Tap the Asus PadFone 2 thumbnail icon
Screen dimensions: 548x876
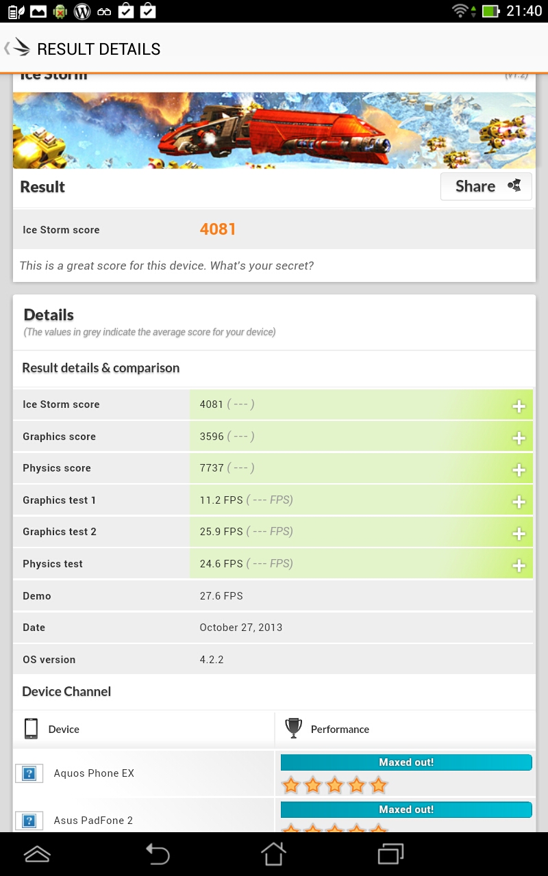point(29,820)
